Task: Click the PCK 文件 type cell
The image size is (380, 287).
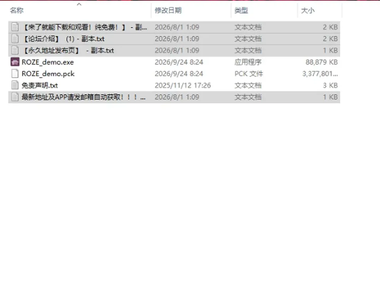Action: point(249,74)
